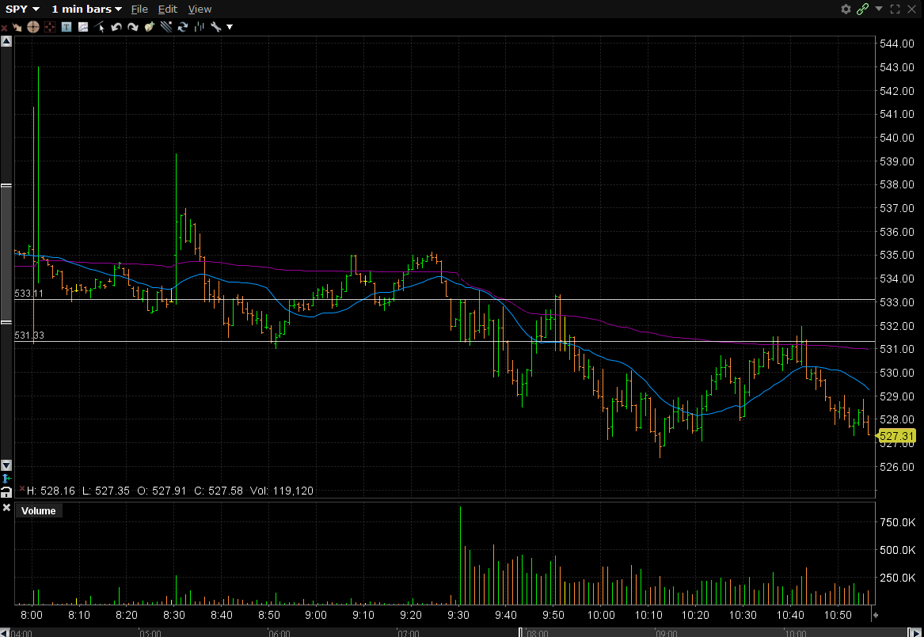Viewport: 924px width, 637px height.
Task: Click the 9:30 time axis label
Action: [x=458, y=615]
